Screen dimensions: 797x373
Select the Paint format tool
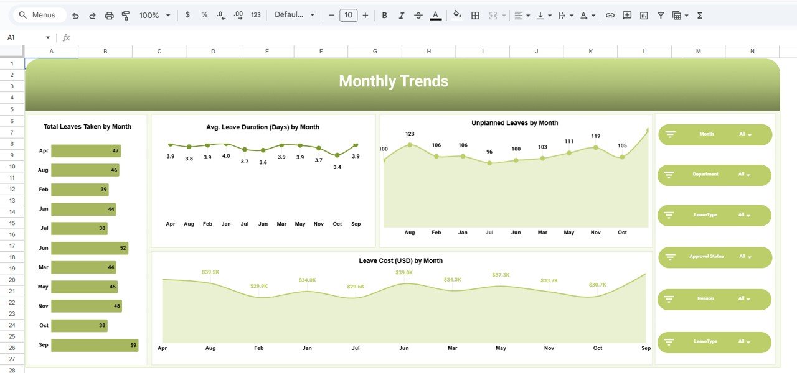[x=125, y=14]
